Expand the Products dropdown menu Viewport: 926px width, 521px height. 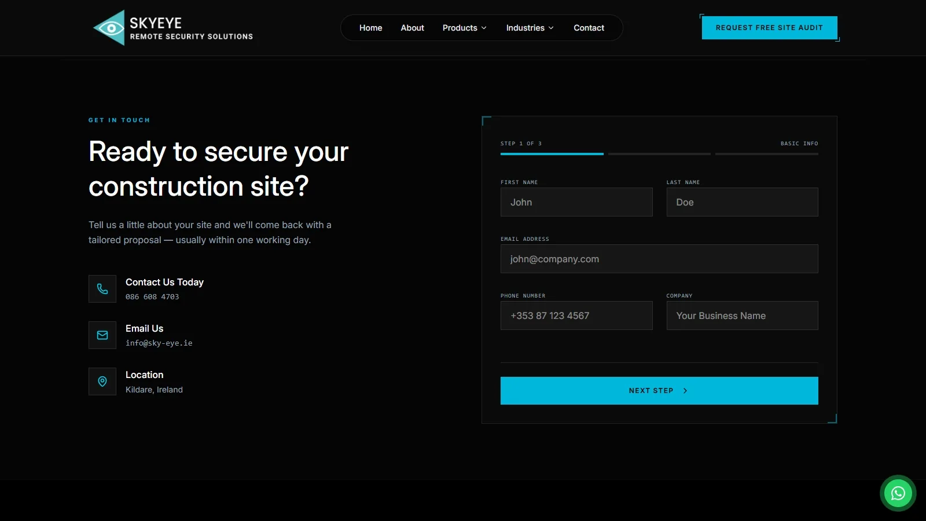click(464, 28)
